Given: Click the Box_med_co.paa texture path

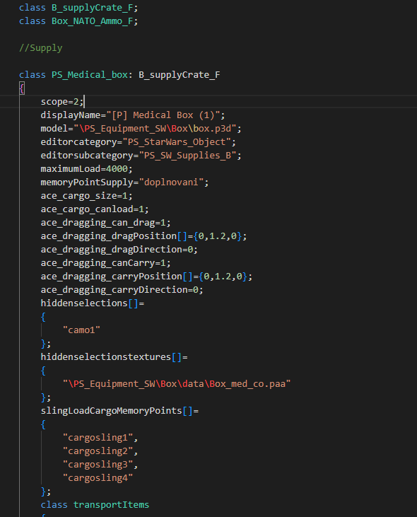Looking at the screenshot, I should click(177, 384).
